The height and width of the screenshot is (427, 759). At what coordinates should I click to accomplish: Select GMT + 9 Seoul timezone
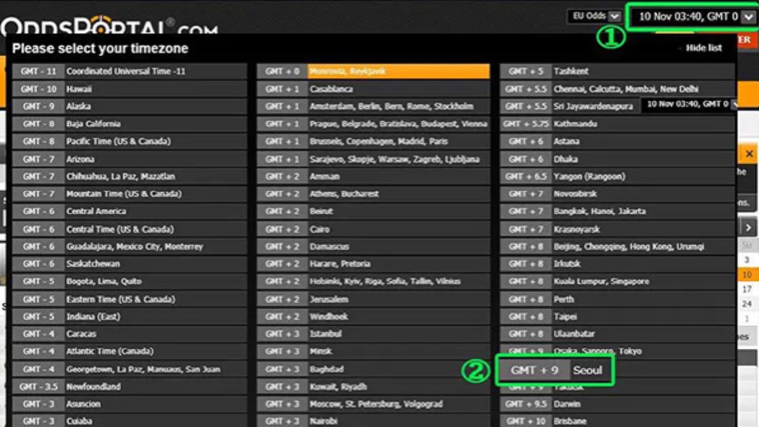(x=555, y=370)
